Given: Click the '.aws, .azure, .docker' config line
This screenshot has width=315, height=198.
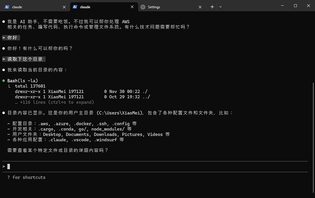Looking at the screenshot, I should [x=72, y=124].
